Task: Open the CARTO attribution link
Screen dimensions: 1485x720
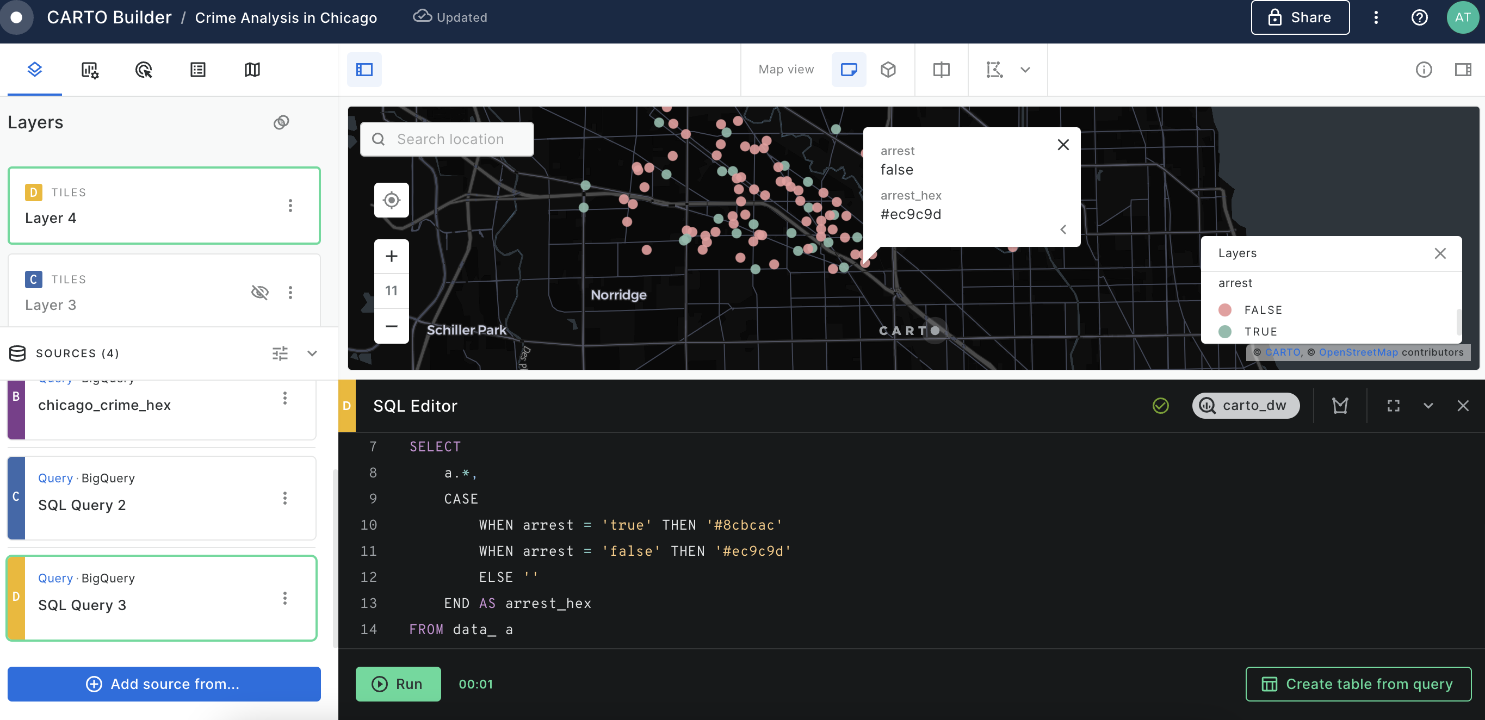Action: tap(1282, 352)
